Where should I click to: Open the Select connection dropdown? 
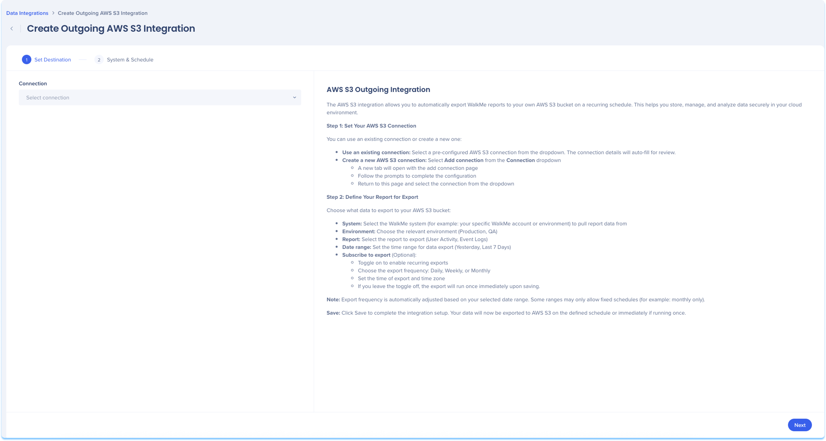(160, 98)
